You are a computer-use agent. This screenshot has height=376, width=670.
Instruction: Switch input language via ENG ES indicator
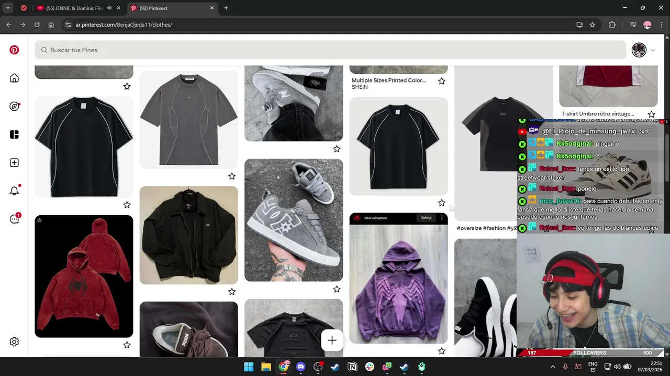[x=593, y=367]
